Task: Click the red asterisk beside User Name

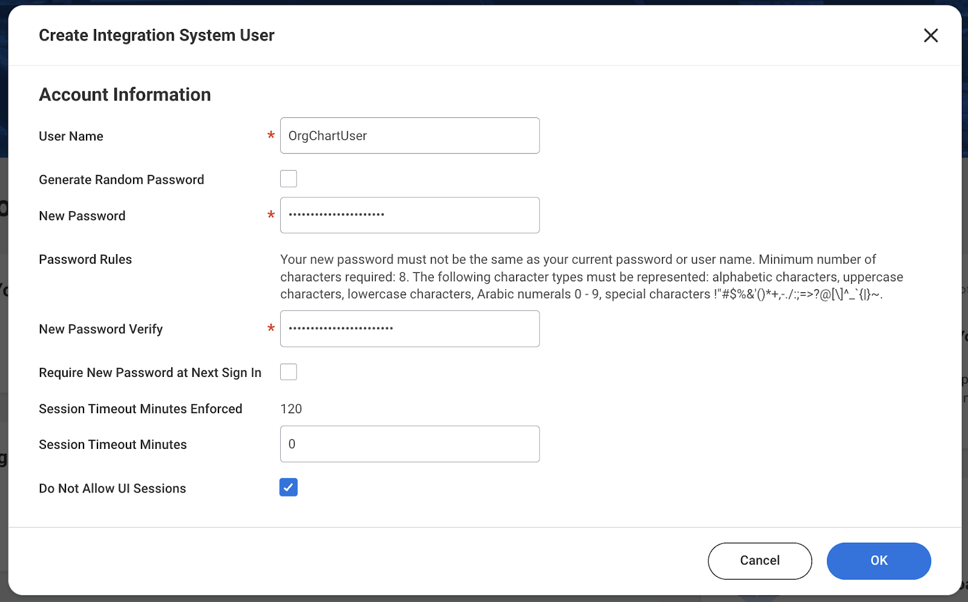Action: coord(270,137)
